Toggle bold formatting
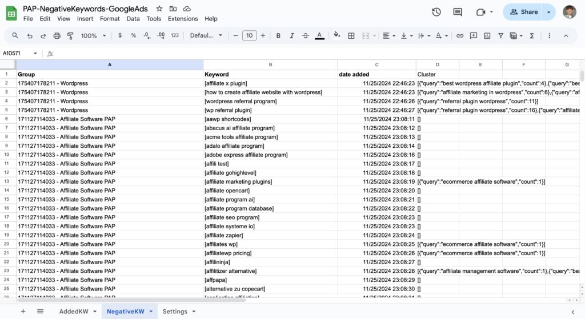This screenshot has height=319, width=585. pos(278,35)
